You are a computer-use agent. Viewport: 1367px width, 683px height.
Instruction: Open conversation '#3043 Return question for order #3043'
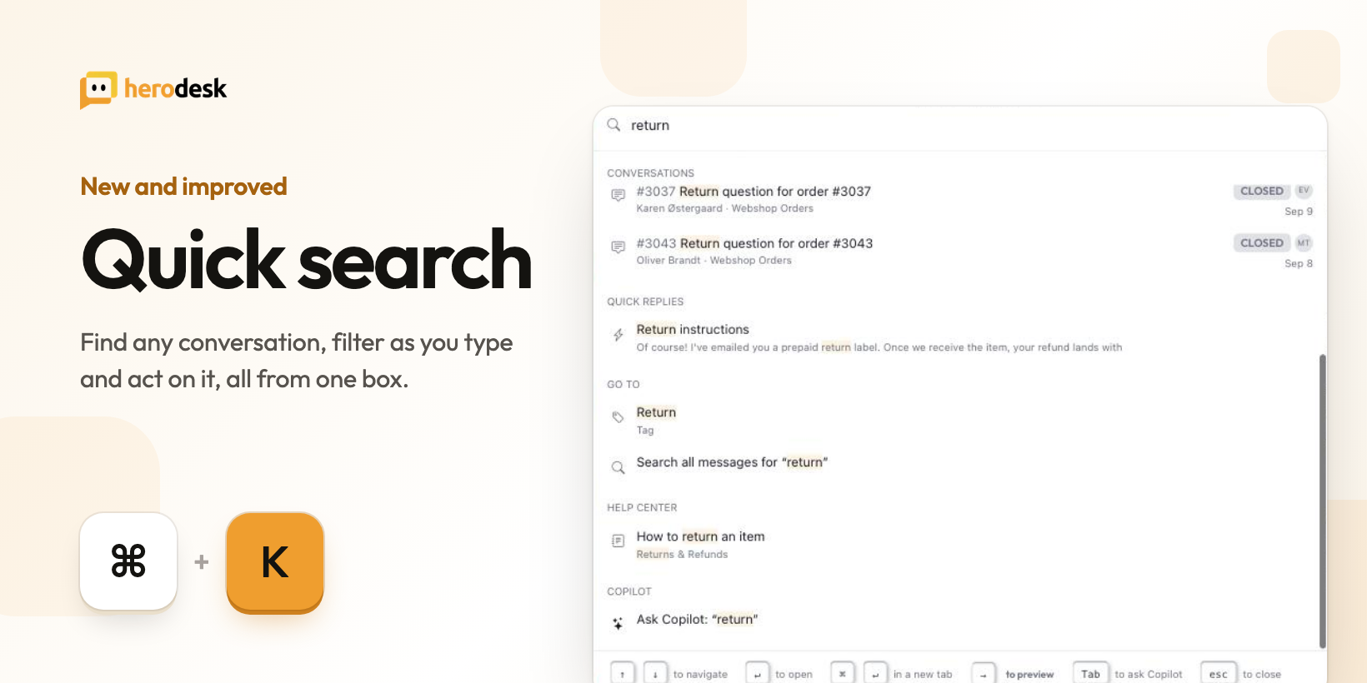coord(960,252)
